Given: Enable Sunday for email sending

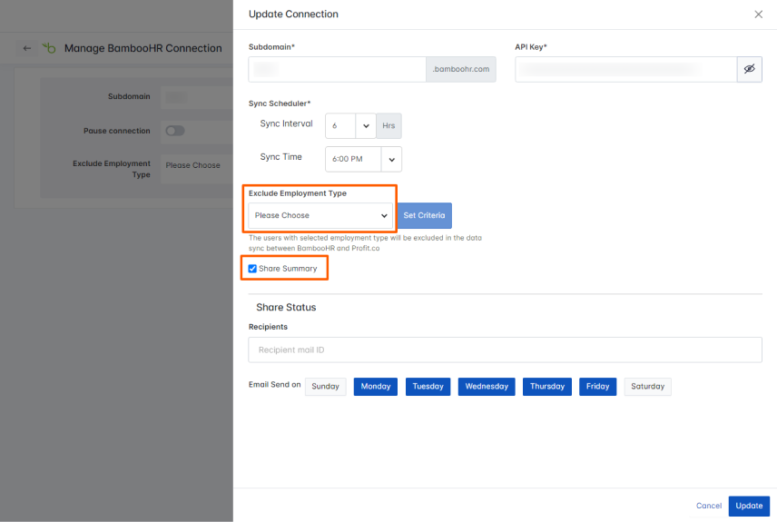Looking at the screenshot, I should point(326,387).
